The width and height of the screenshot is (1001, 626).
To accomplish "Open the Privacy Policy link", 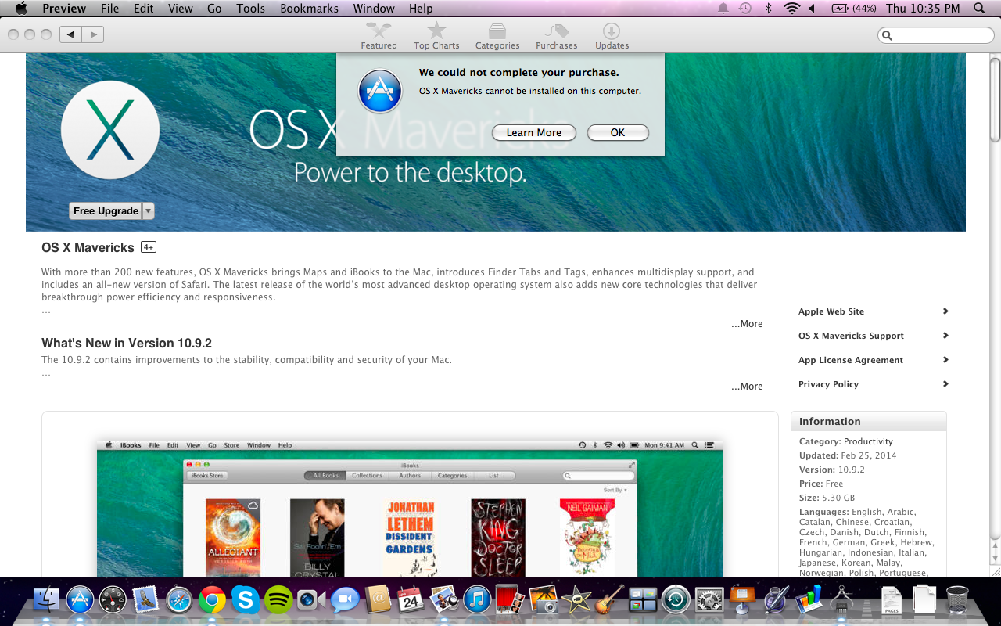I will 873,384.
